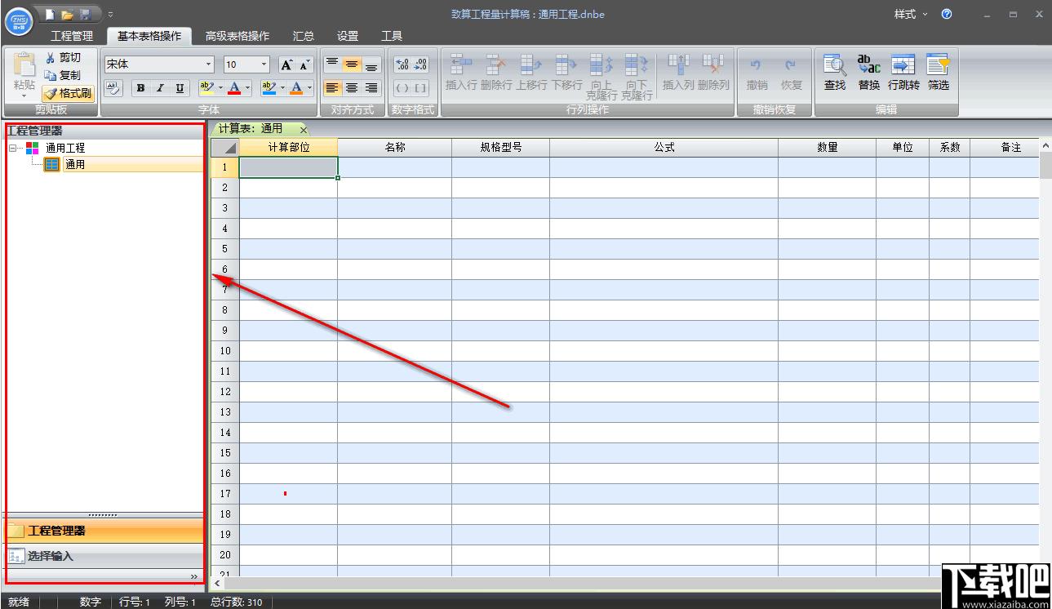1052x609 pixels.
Task: Expand navigation pane options chevron »
Action: 194,576
